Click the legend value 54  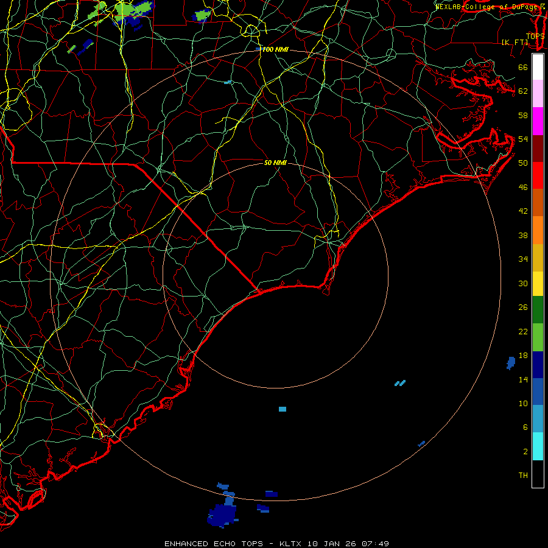pyautogui.click(x=523, y=139)
